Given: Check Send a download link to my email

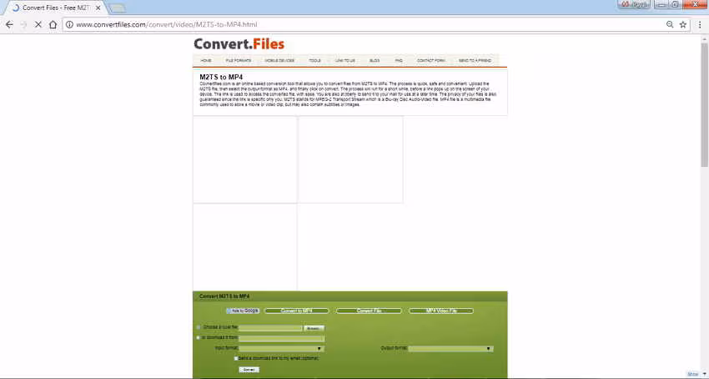Looking at the screenshot, I should click(236, 358).
